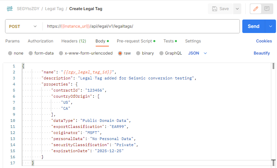Switch body type to GraphQL
The image size is (277, 168).
[x=161, y=53]
